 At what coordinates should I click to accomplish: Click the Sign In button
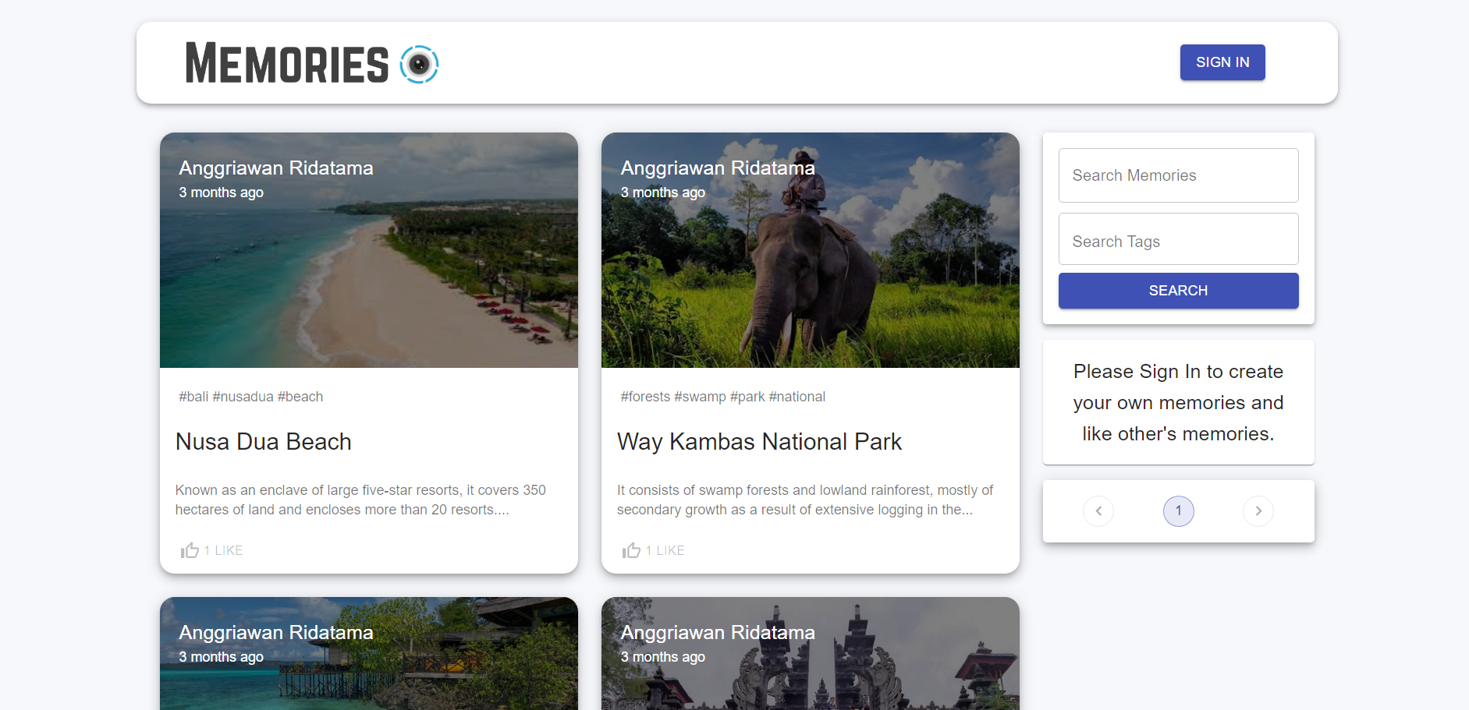coord(1222,62)
